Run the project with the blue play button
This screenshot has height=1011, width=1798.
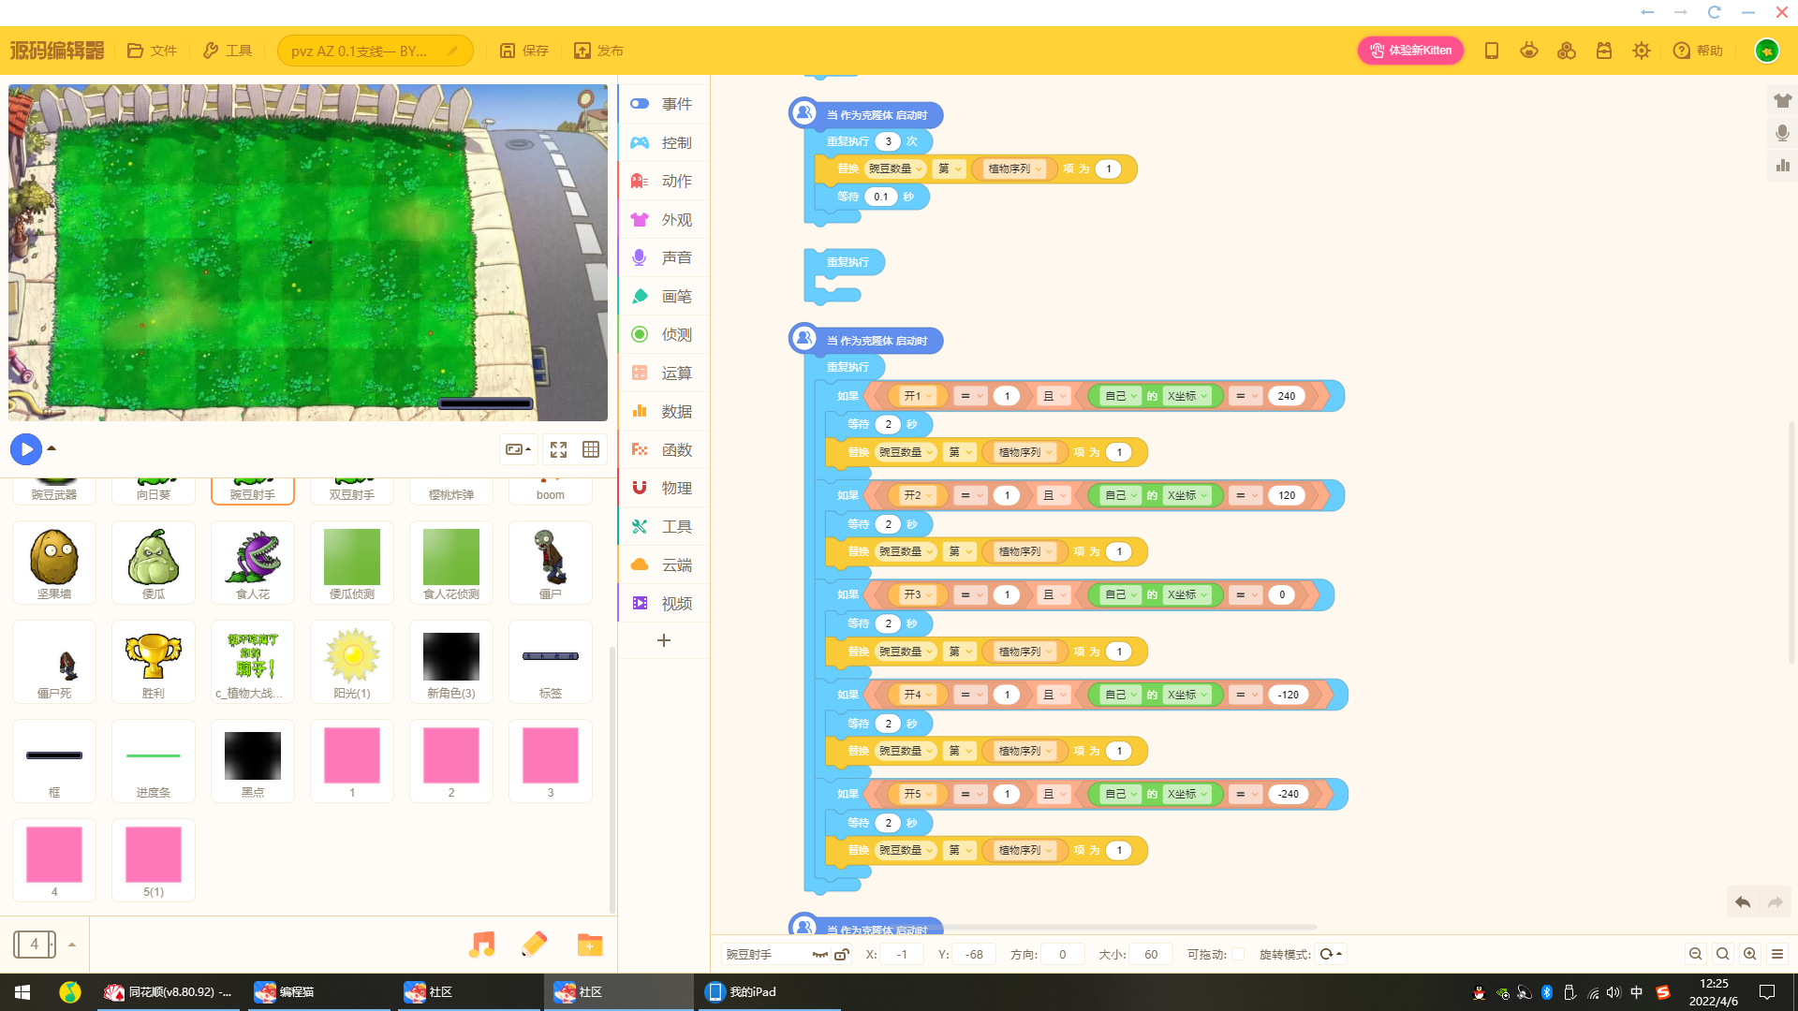(x=26, y=449)
